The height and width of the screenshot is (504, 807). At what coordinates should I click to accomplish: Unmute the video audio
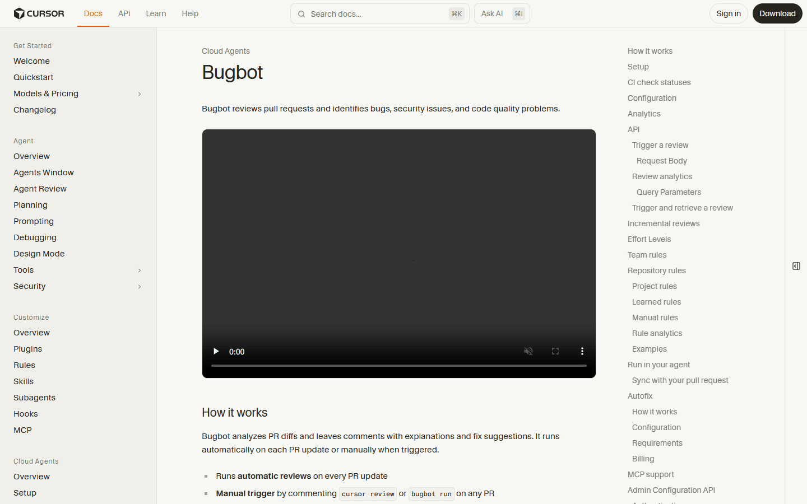(x=528, y=351)
